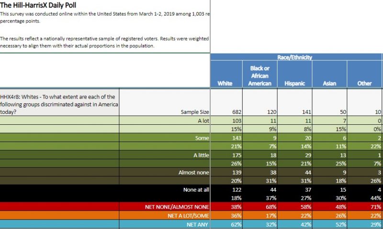Select Black Almost none count 38
The image size is (383, 229).
(x=273, y=173)
